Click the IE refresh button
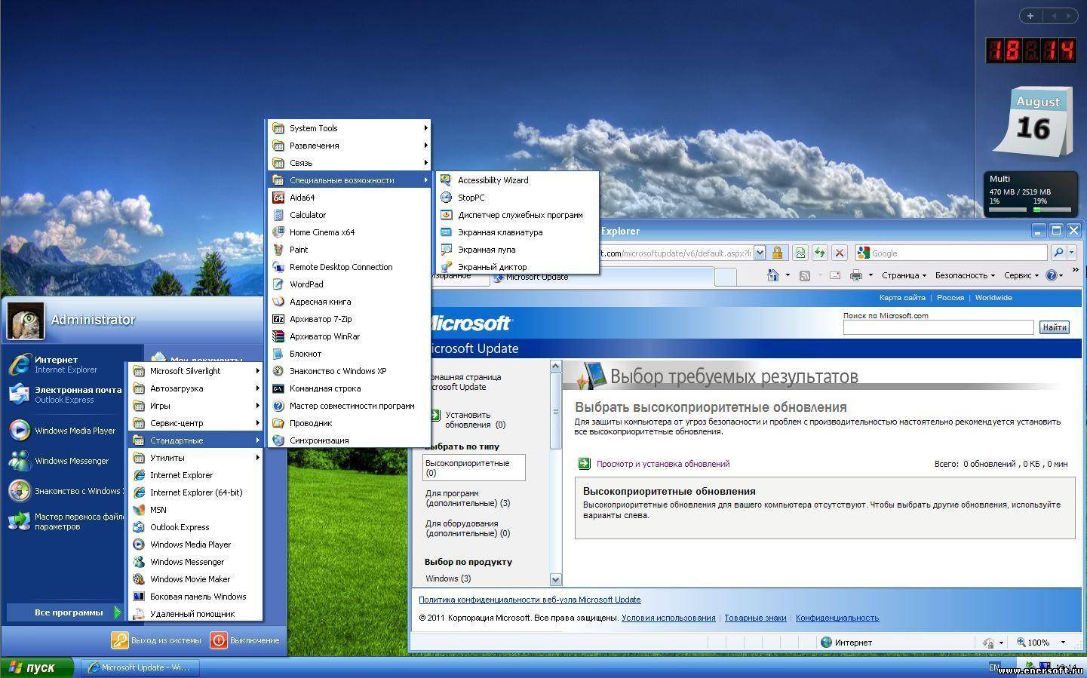The image size is (1087, 678). (x=819, y=253)
